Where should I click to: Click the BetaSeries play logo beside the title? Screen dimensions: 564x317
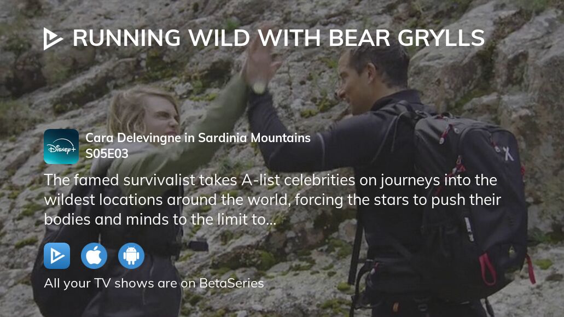point(53,38)
